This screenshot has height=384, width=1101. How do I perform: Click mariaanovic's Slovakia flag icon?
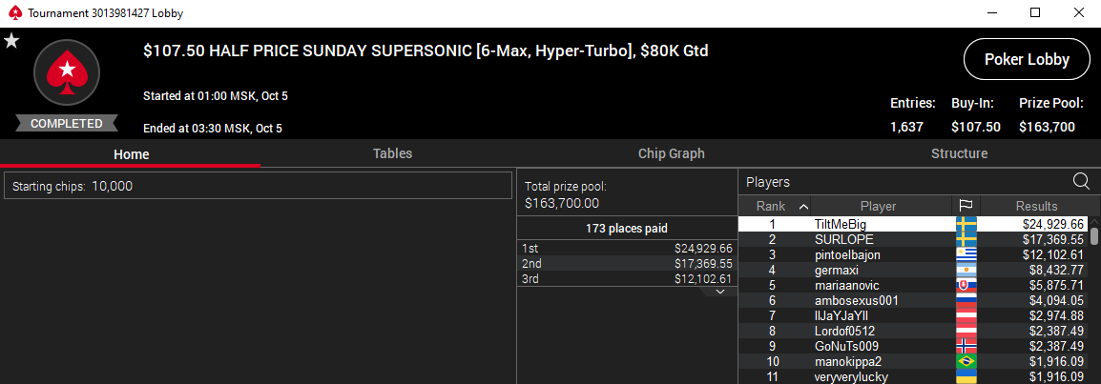[x=966, y=285]
